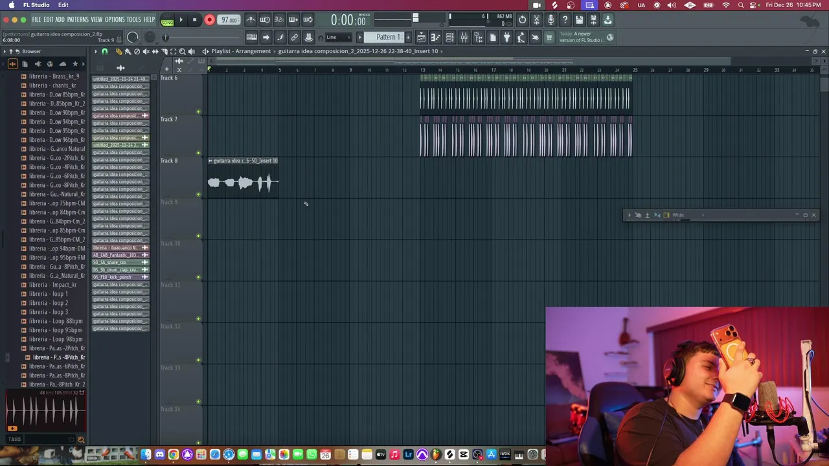Toggle the loop recording button
829x466 pixels.
(x=308, y=20)
